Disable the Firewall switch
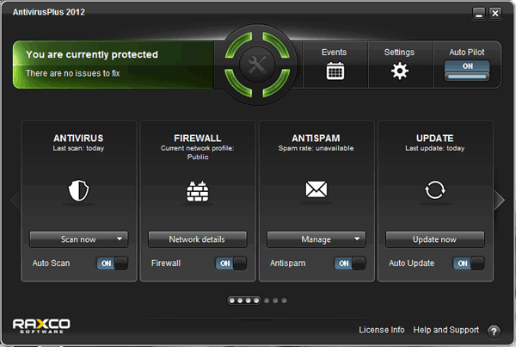Image resolution: width=516 pixels, height=347 pixels. [230, 263]
